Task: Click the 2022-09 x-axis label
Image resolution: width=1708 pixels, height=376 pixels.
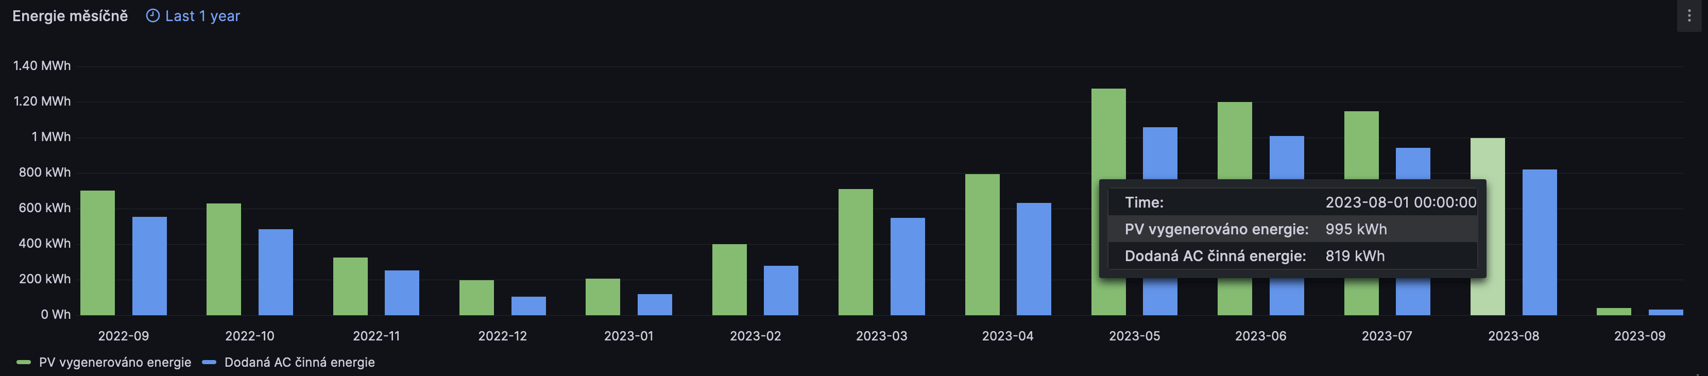Action: coord(123,336)
